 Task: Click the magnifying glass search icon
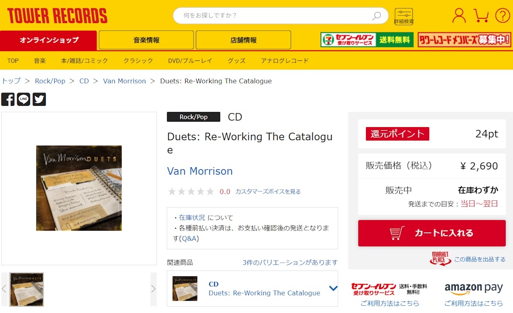pos(377,16)
